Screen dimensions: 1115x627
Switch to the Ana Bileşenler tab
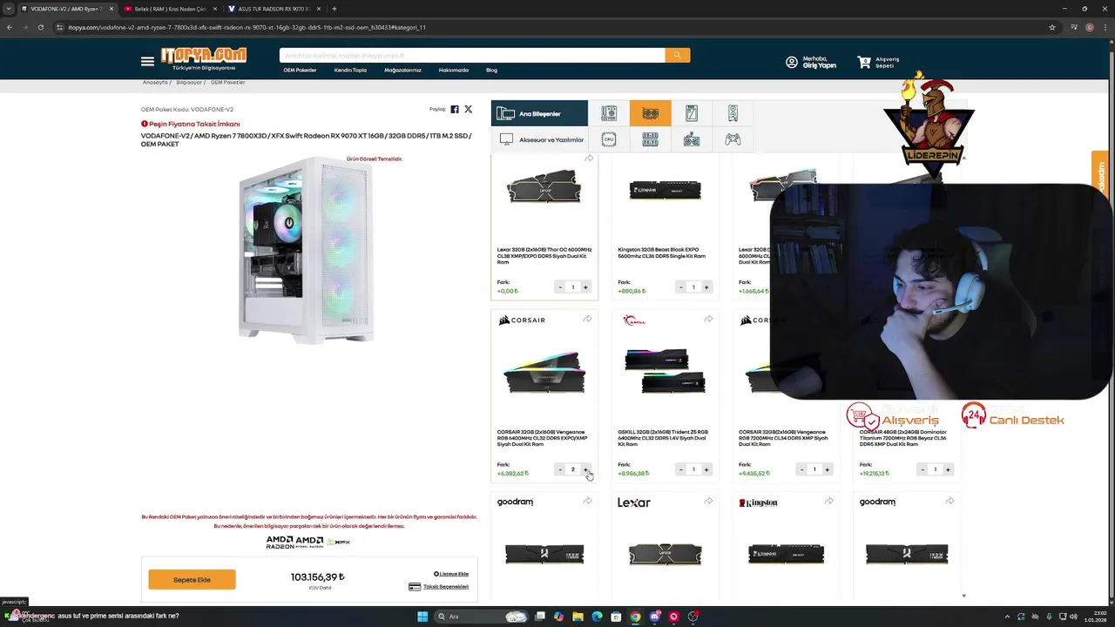[x=538, y=113]
